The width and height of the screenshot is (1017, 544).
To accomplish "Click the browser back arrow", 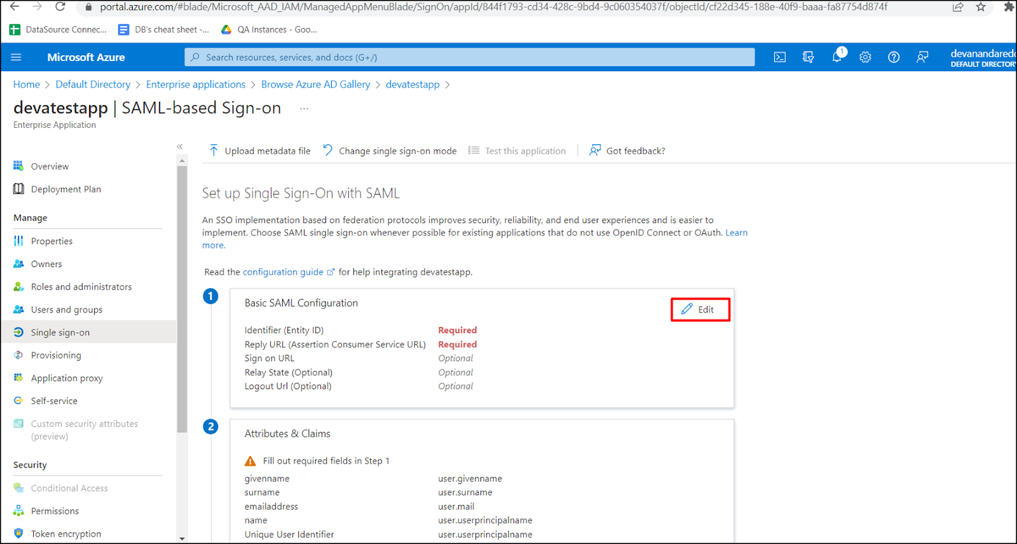I will point(14,7).
